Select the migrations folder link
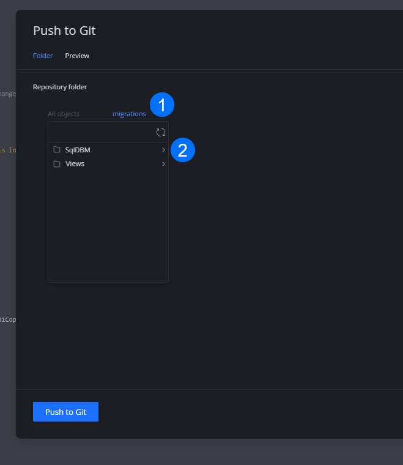This screenshot has height=465, width=403. click(x=129, y=114)
